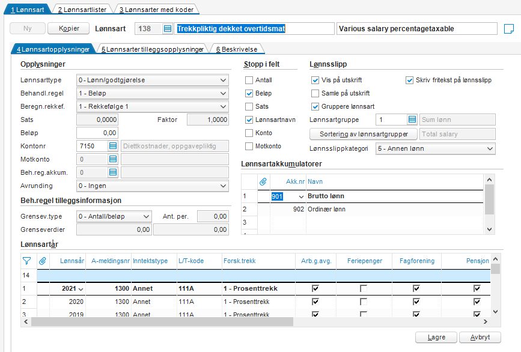Viewport: 521px width, 352px height.
Task: Open the Beh.reg.akkum. lookup icon
Action: [113, 173]
